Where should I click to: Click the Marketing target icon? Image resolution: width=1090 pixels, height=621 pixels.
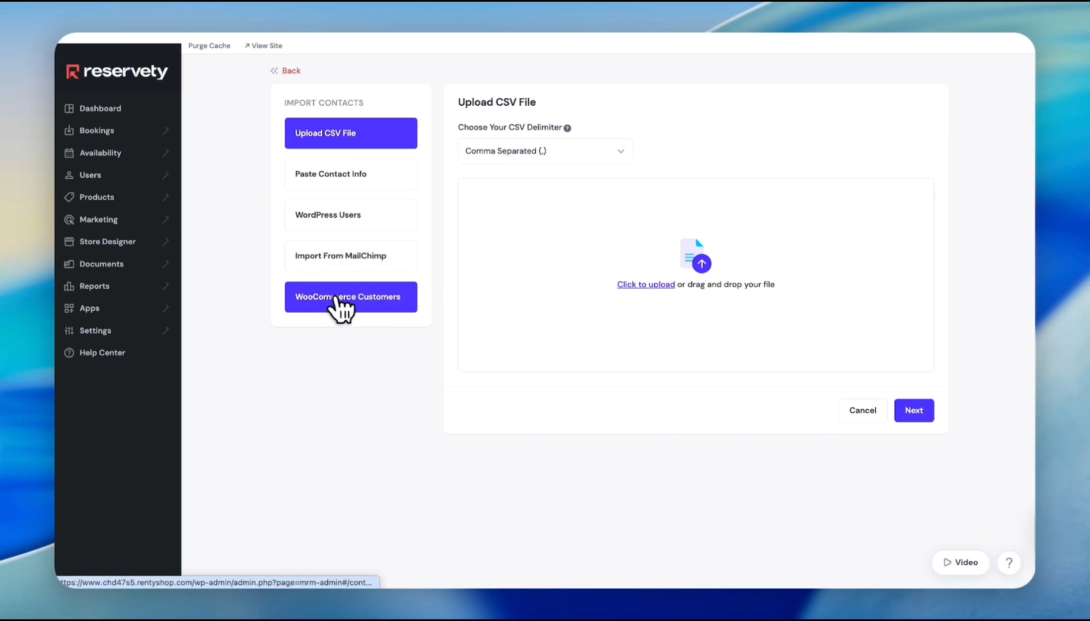(x=69, y=220)
